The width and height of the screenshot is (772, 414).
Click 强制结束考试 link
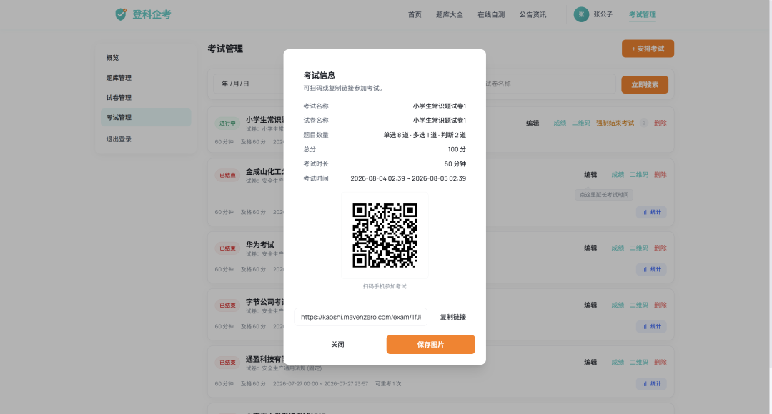(615, 123)
